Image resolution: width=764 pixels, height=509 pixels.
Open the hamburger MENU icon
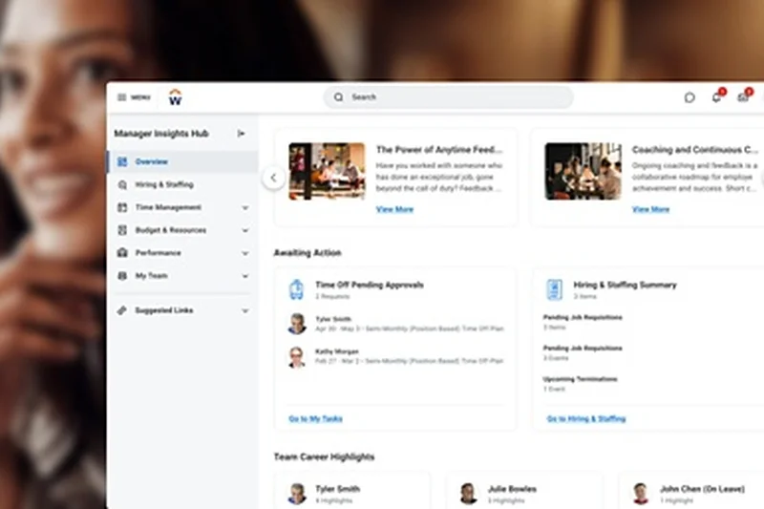point(122,97)
